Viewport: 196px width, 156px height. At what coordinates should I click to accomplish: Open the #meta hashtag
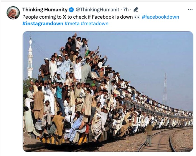72,23
